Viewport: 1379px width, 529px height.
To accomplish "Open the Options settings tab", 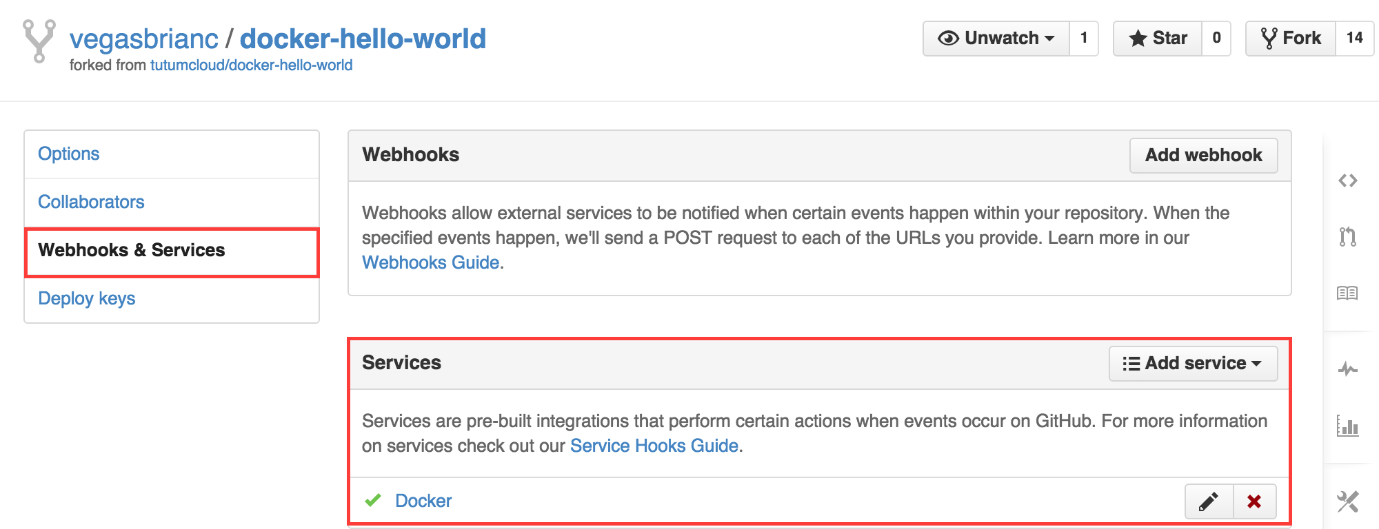I will pos(172,154).
